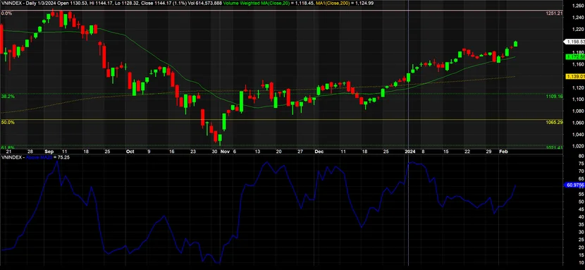
Task: Click the white 1,198.53 last price tag
Action: point(574,42)
